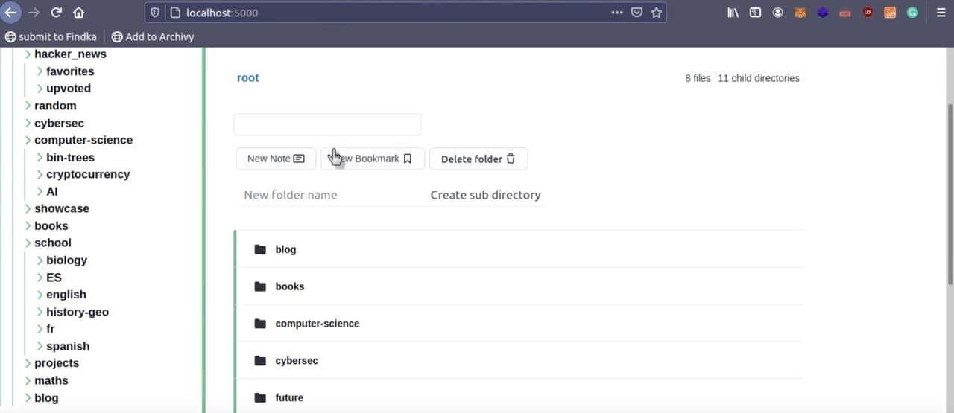
Task: Expand the computer-science tree chevron
Action: (x=28, y=140)
